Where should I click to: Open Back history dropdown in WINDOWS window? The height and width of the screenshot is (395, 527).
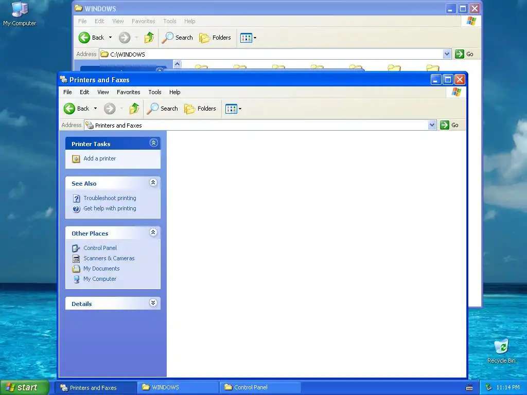(110, 38)
